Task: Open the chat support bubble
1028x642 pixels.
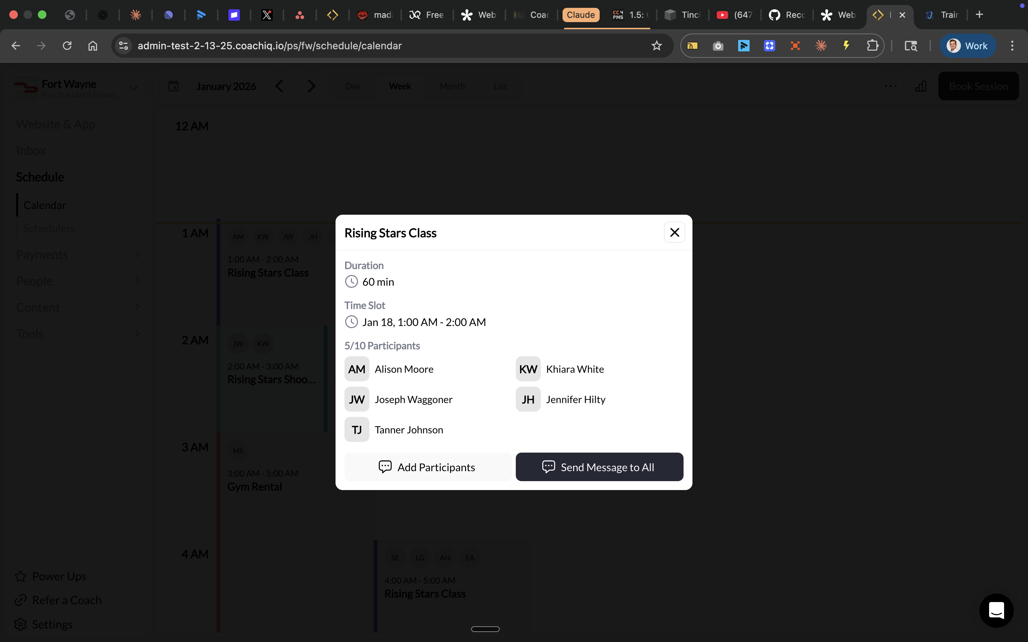Action: click(x=996, y=610)
